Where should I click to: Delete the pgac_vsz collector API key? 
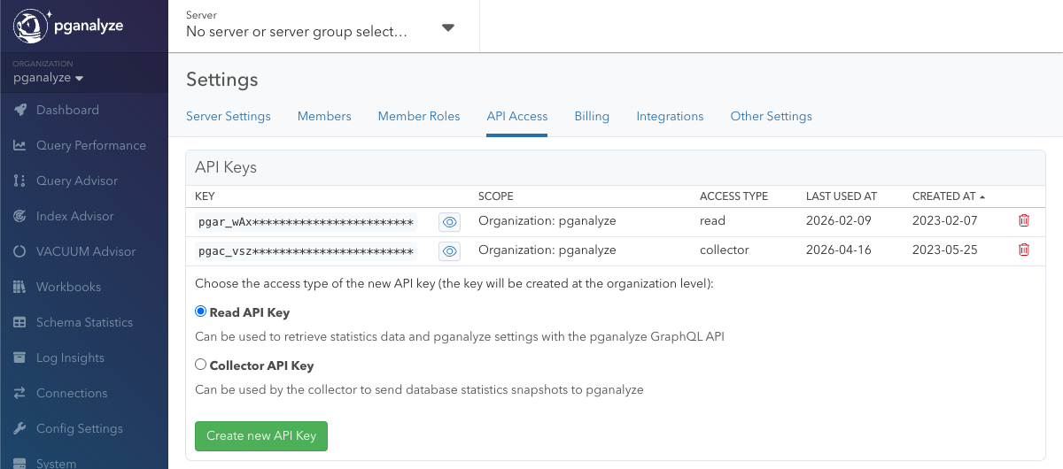coord(1024,250)
